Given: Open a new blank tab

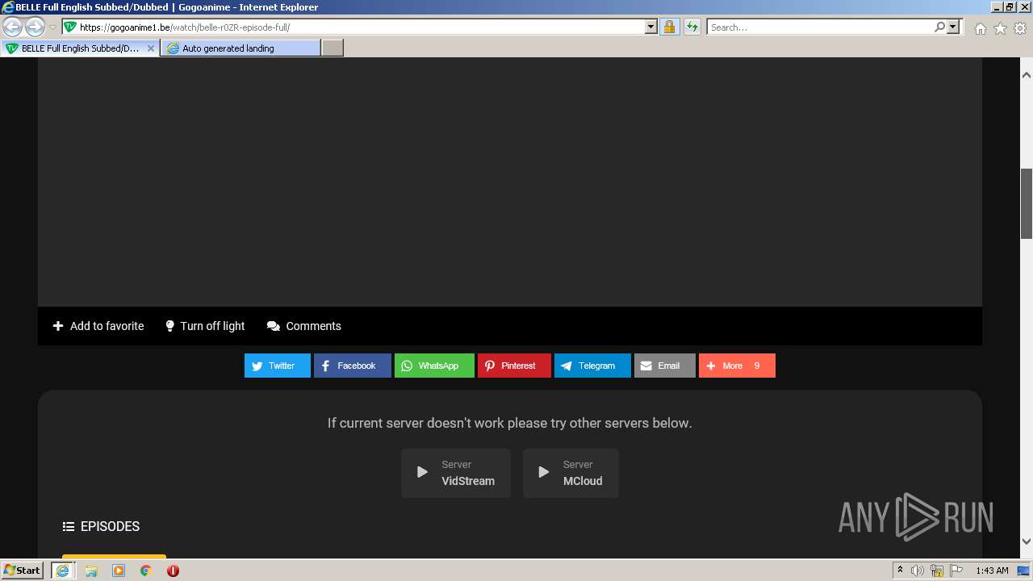Looking at the screenshot, I should pyautogui.click(x=332, y=48).
